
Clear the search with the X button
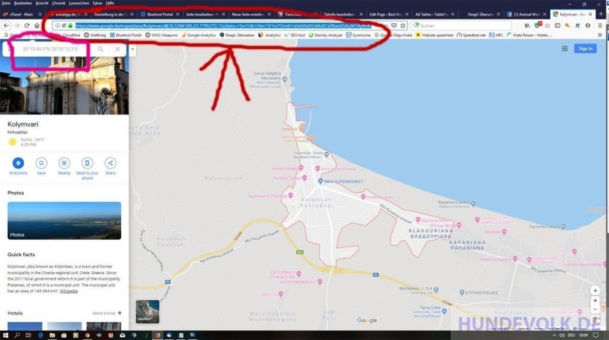click(118, 49)
